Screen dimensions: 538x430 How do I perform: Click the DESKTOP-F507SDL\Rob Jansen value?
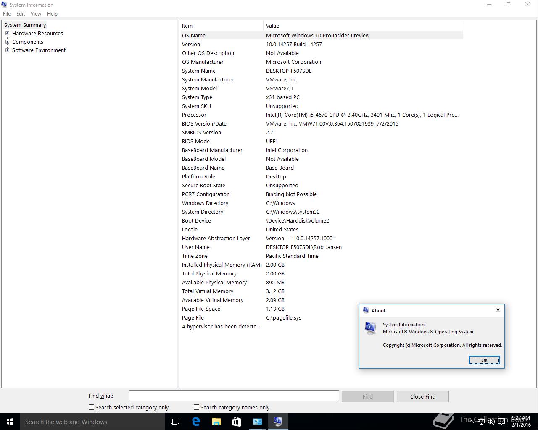coord(304,247)
